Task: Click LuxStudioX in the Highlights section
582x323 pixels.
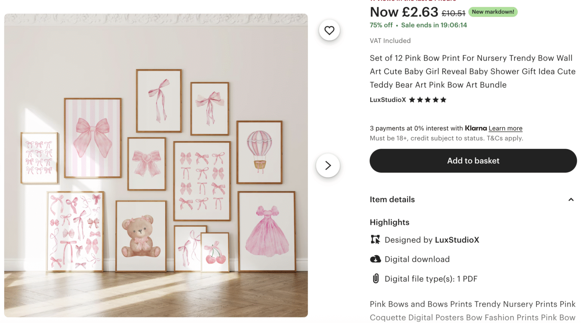Action: click(457, 240)
